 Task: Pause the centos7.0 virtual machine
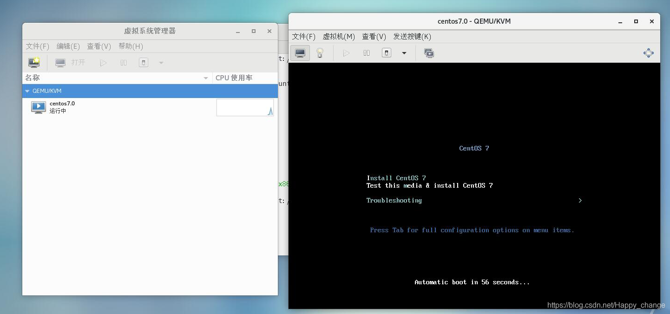367,53
